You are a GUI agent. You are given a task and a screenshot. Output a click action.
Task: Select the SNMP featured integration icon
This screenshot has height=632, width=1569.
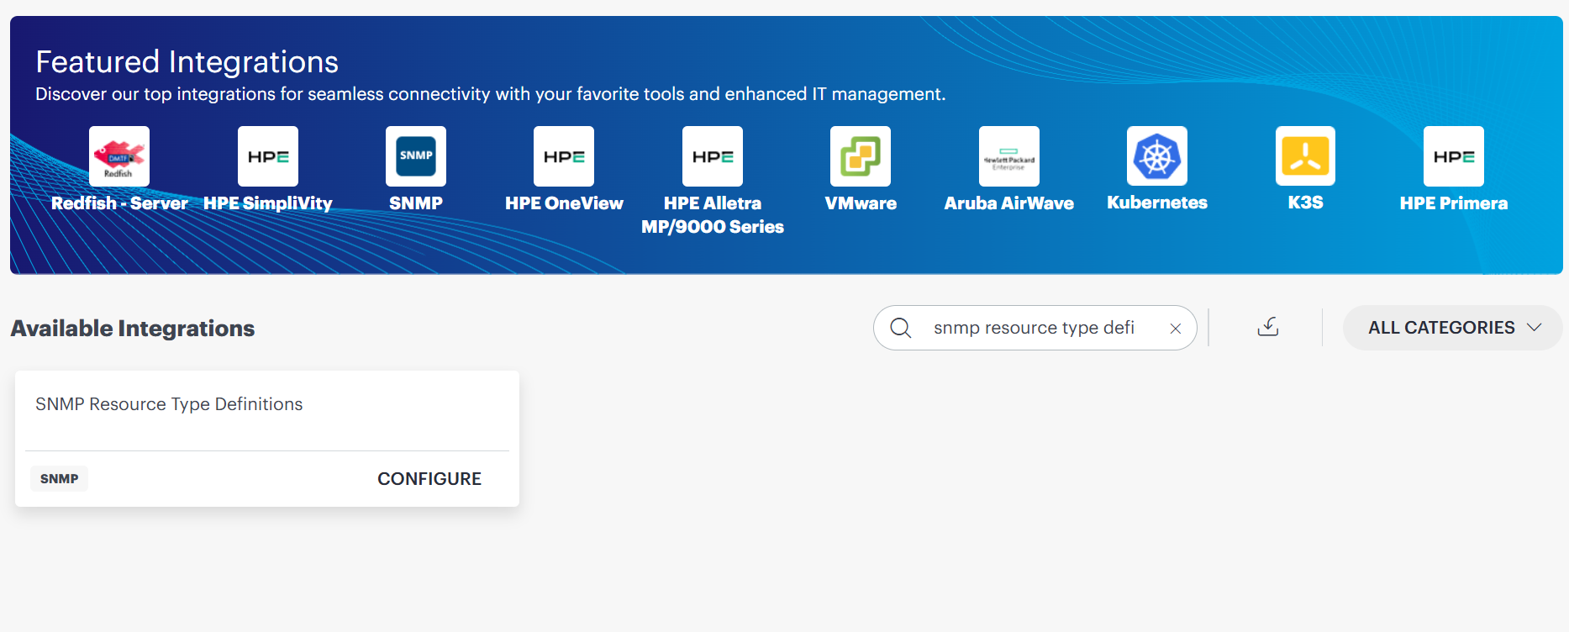click(416, 156)
